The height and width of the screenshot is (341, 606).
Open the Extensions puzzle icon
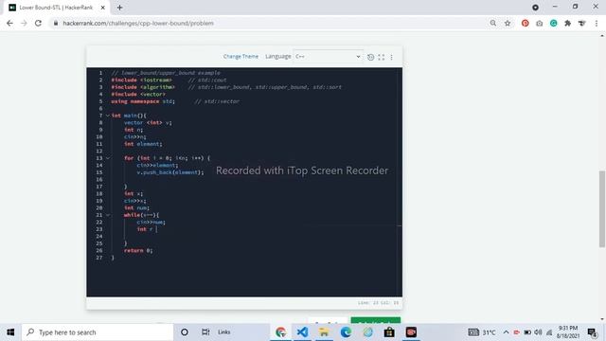[x=568, y=23]
